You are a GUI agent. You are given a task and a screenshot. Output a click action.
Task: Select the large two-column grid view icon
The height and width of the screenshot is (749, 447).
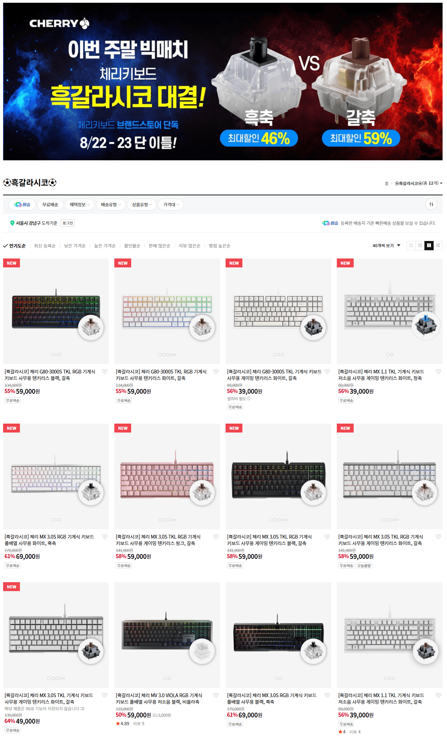point(429,245)
